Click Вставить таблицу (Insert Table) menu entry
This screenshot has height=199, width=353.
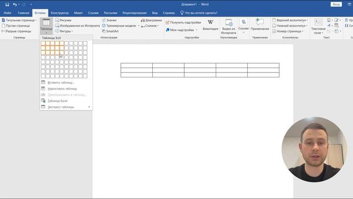66,82
